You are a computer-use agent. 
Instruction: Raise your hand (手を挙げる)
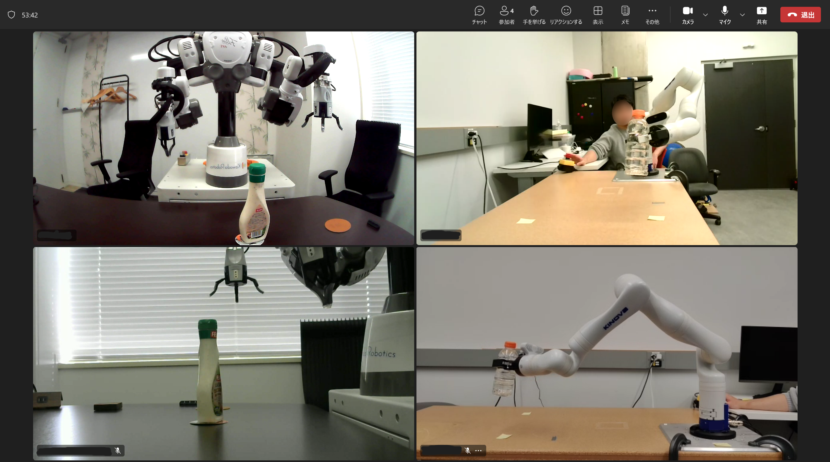coord(534,15)
